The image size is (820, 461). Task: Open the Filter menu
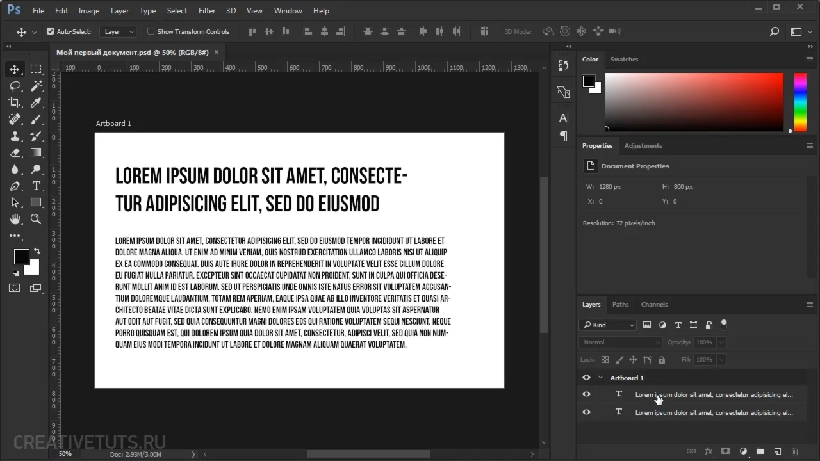click(x=207, y=11)
